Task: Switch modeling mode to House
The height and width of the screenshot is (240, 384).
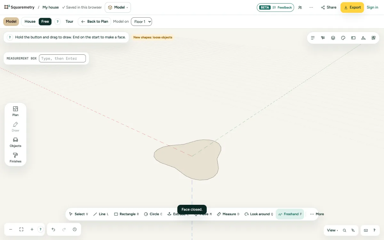Action: 30,21
